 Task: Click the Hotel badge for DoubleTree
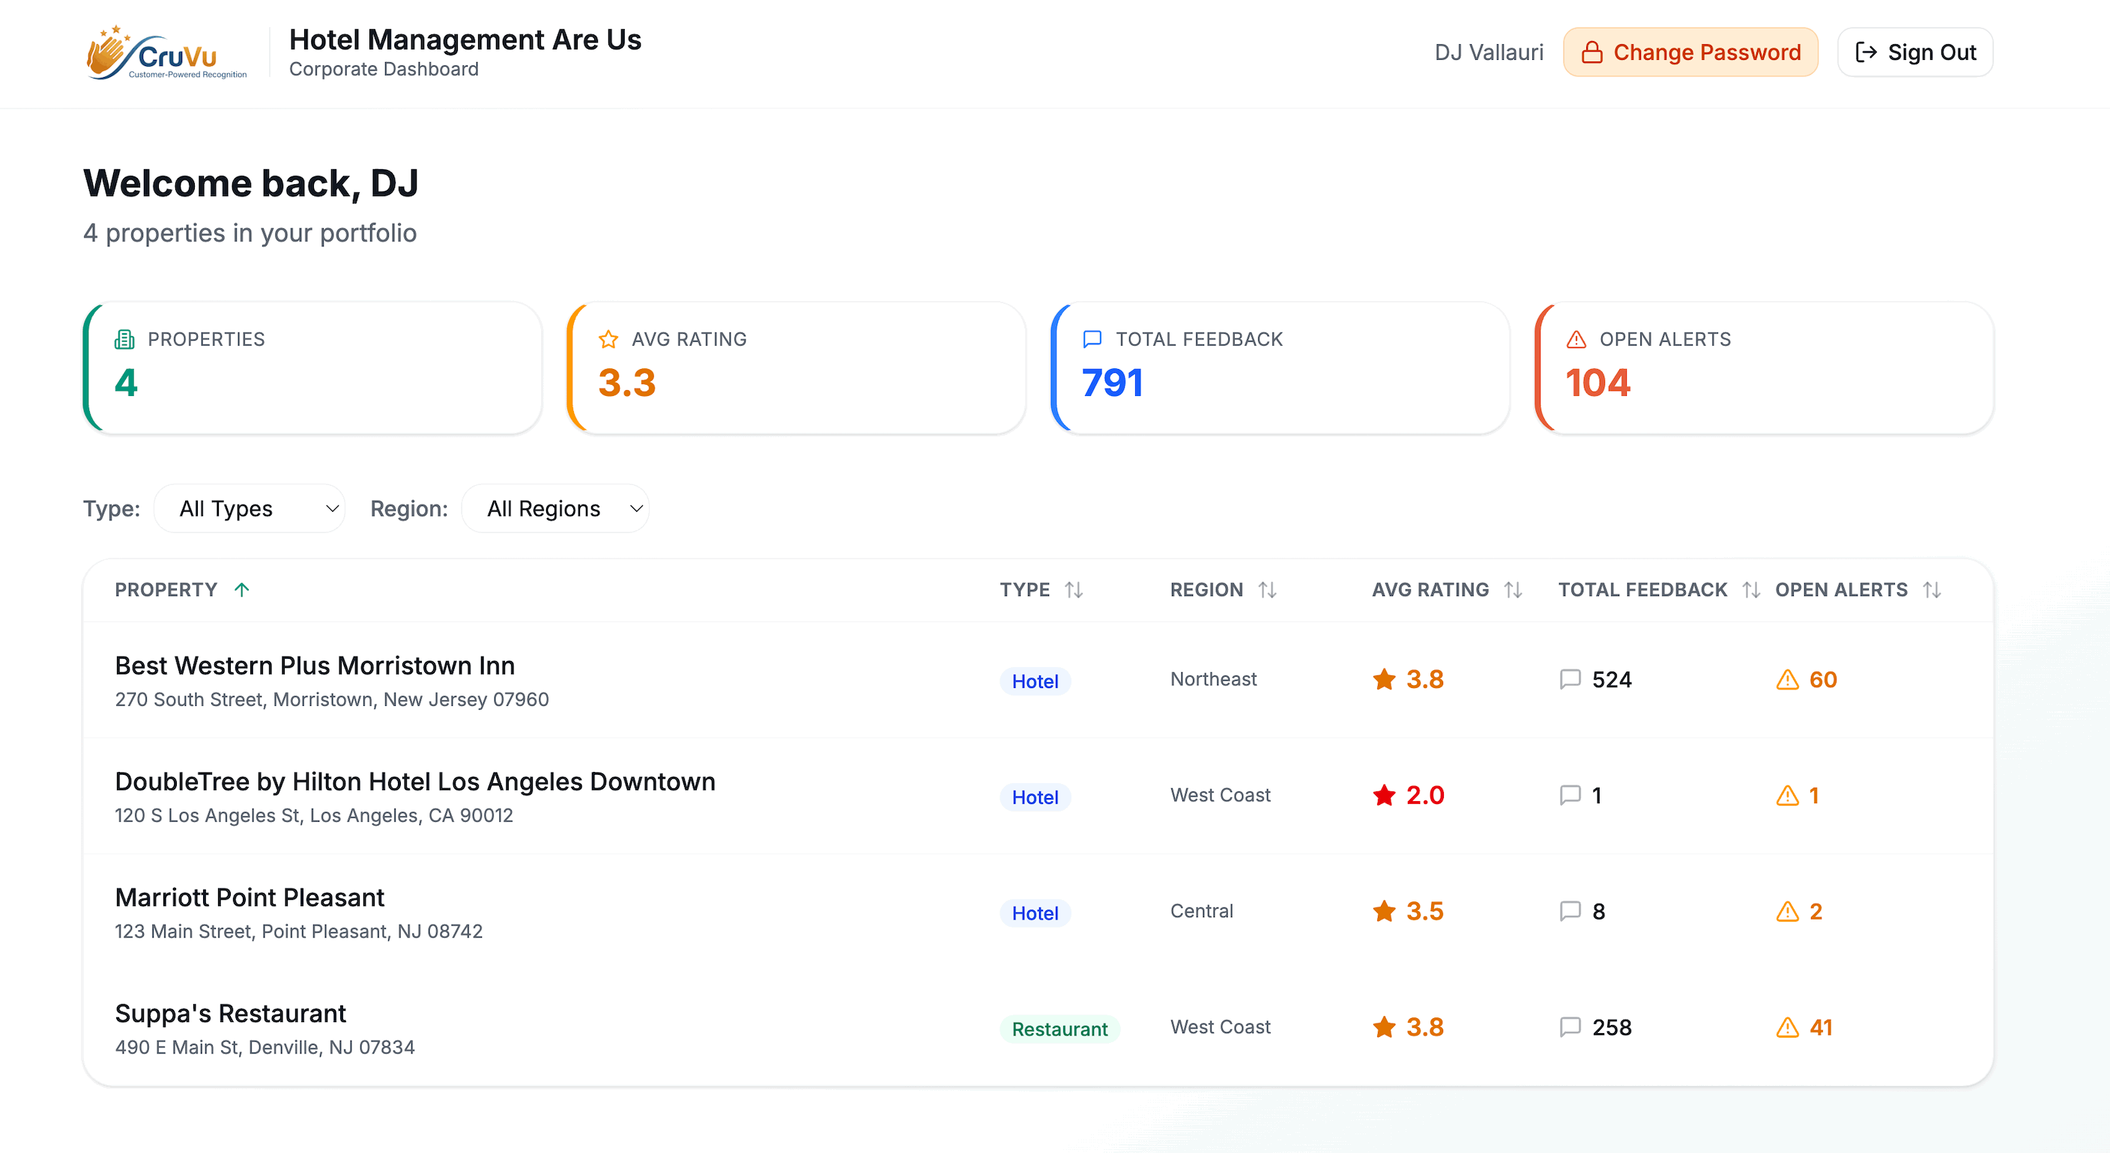coord(1036,797)
